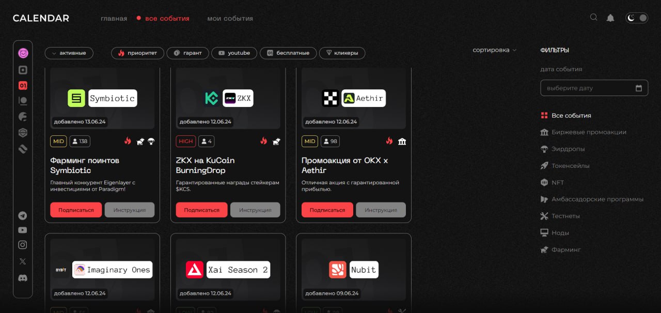Click the Symbiotic card banner

click(102, 98)
